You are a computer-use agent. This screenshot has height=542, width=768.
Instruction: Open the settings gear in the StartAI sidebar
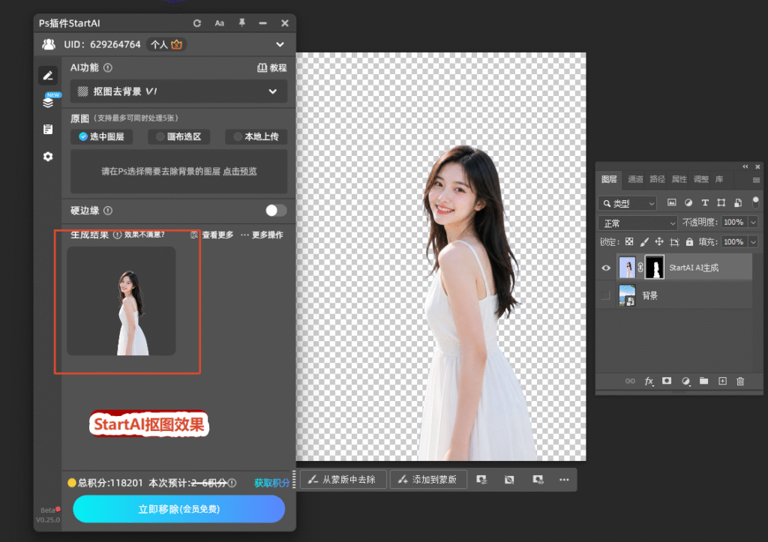[x=48, y=157]
